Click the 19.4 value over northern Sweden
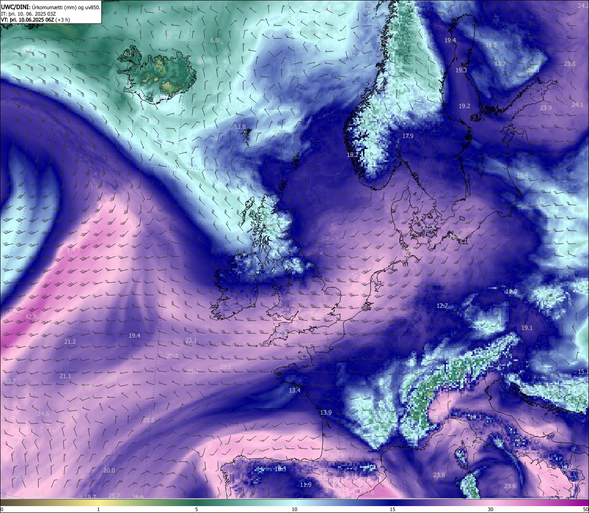The height and width of the screenshot is (513, 589). (x=450, y=40)
